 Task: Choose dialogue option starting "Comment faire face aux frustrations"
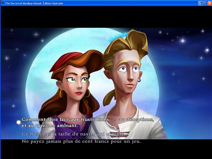click(x=88, y=122)
